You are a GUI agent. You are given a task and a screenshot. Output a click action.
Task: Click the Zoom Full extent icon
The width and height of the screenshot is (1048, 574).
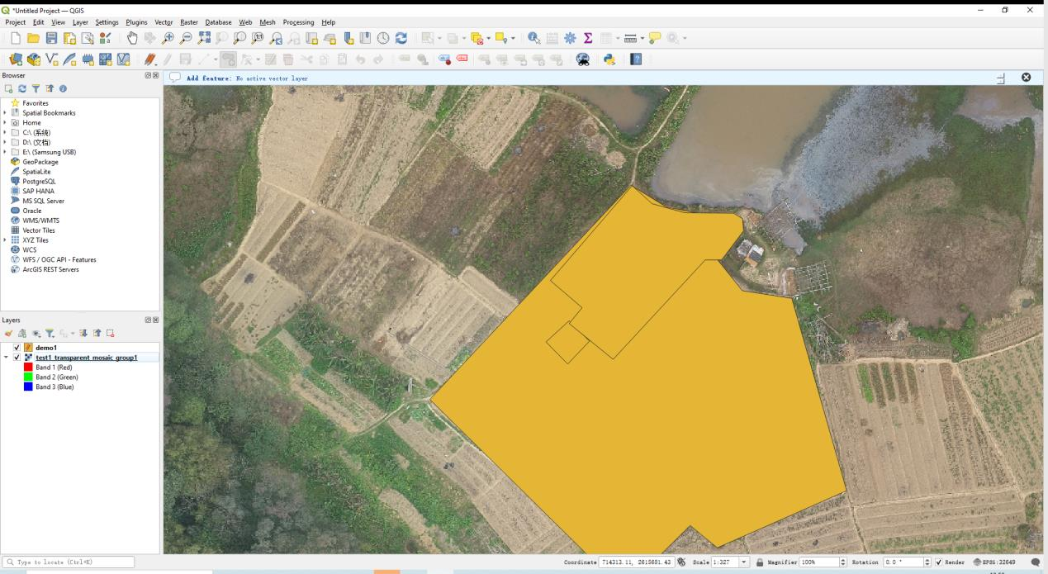[203, 38]
